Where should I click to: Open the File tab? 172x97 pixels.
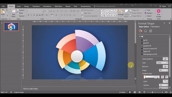(x=3, y=6)
